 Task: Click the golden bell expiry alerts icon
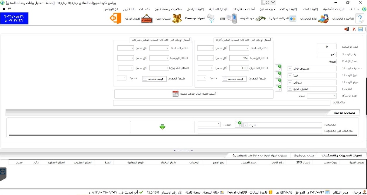pos(177,19)
